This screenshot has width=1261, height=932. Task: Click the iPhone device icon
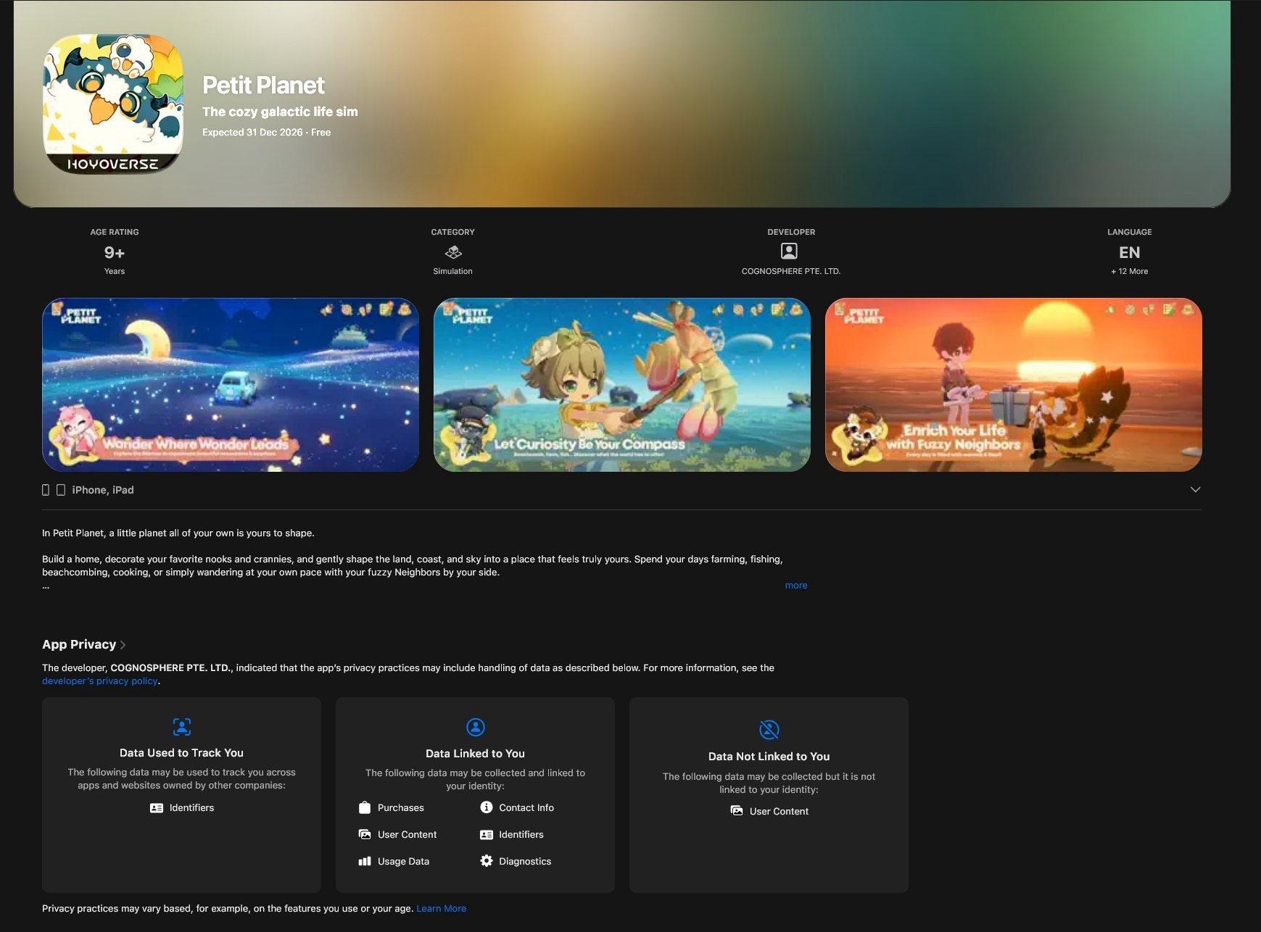tap(46, 490)
